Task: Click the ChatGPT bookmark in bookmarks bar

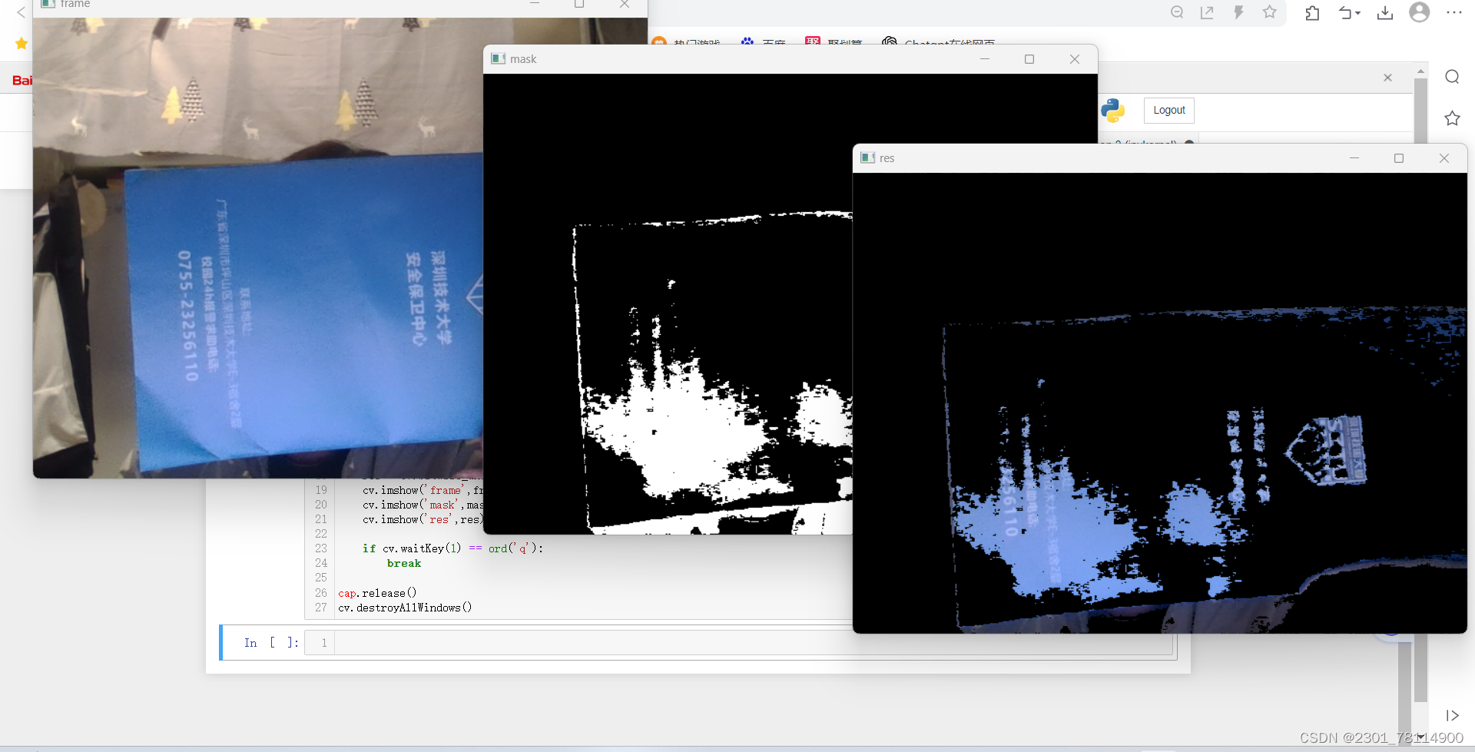Action: tap(938, 42)
